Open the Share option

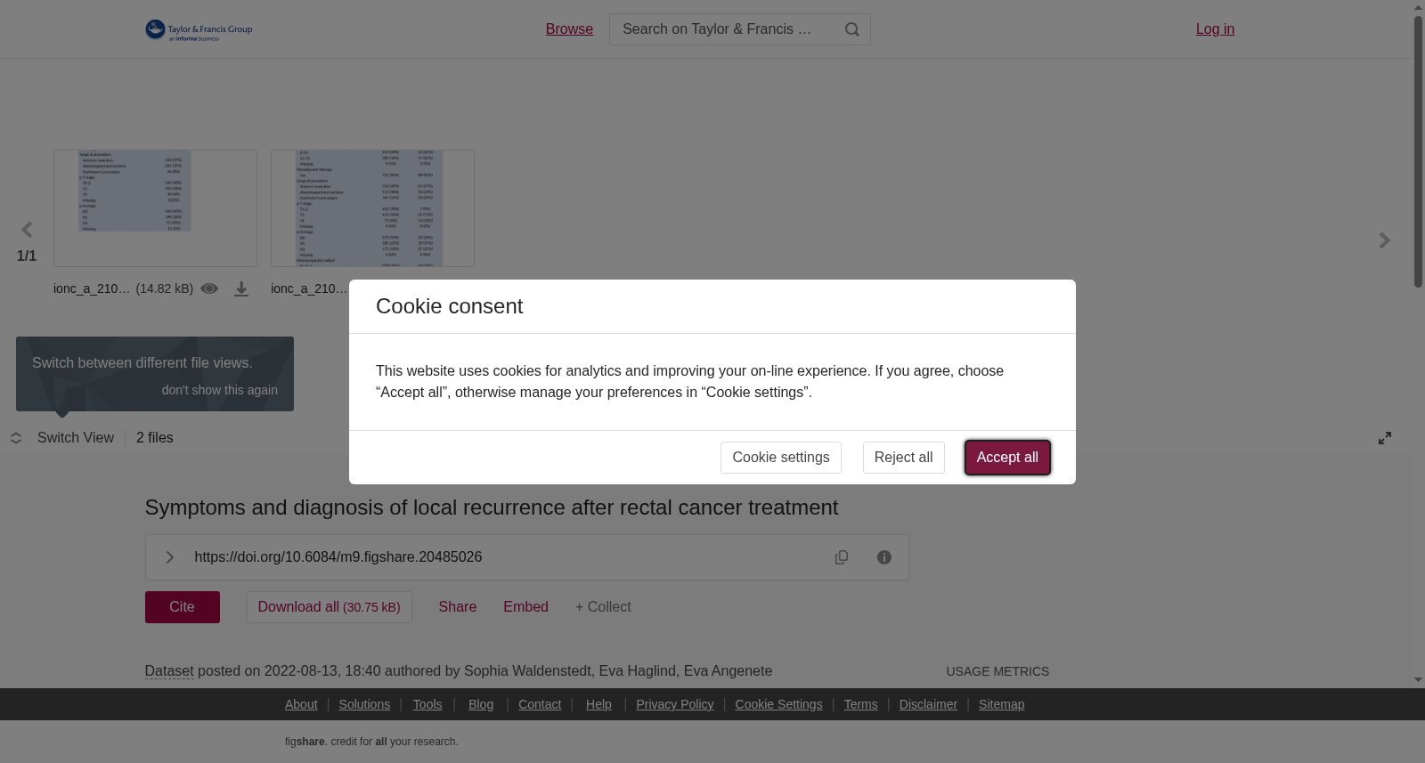coord(457,607)
